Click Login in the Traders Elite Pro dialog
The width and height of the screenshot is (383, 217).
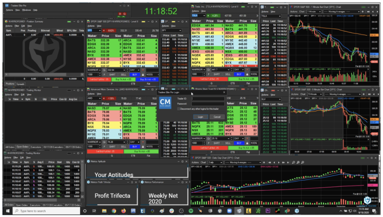point(200,117)
